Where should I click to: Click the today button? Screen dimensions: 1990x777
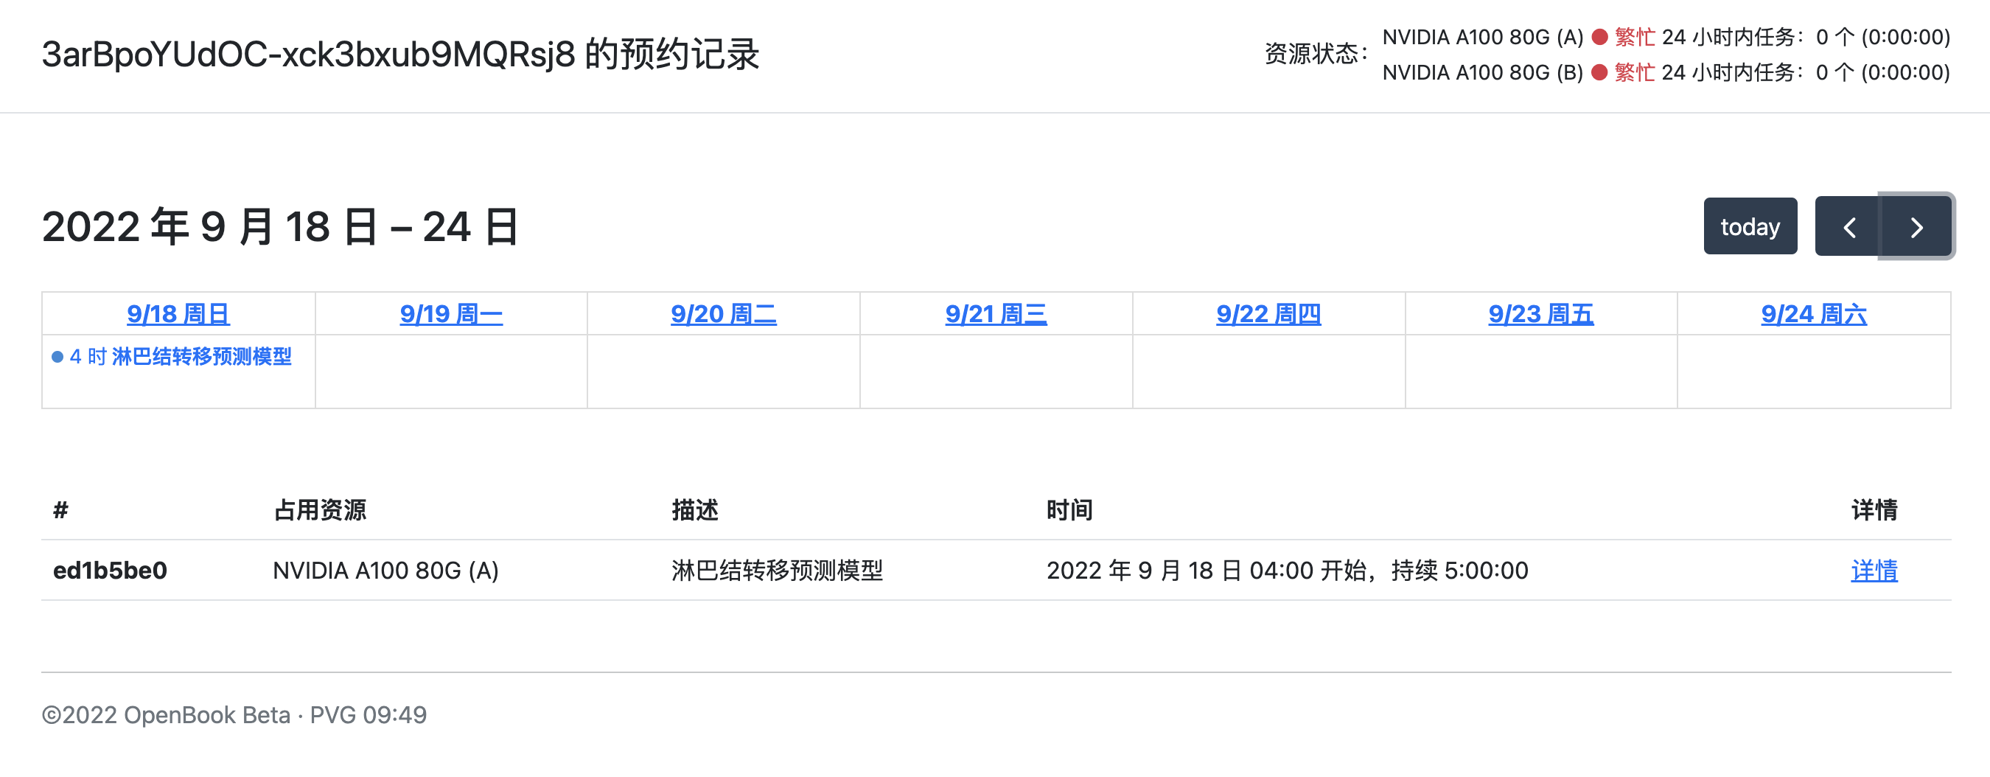point(1750,226)
